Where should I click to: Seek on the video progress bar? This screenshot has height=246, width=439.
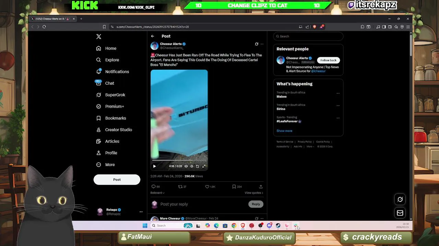pos(179,160)
